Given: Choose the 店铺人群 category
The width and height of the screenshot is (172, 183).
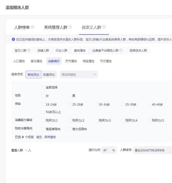Looking at the screenshot, I should [x=43, y=51].
